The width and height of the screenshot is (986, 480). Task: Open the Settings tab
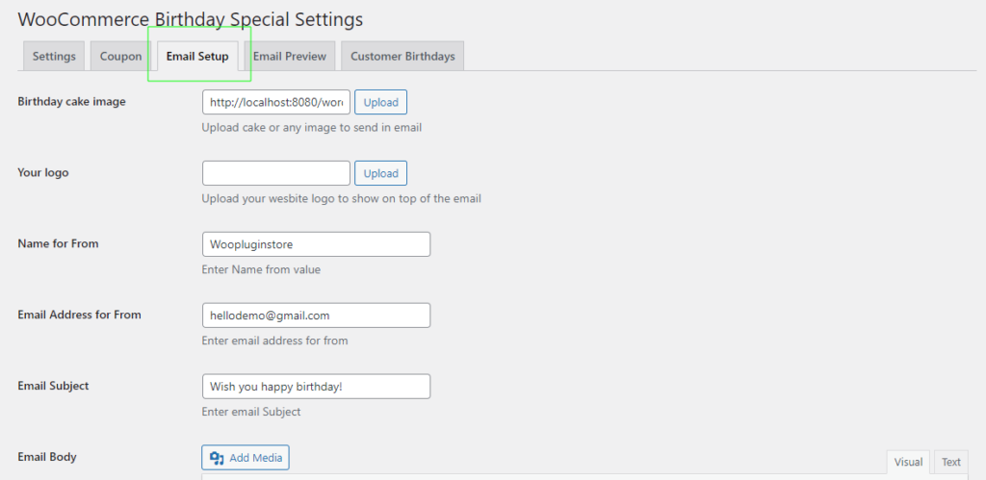pyautogui.click(x=54, y=56)
